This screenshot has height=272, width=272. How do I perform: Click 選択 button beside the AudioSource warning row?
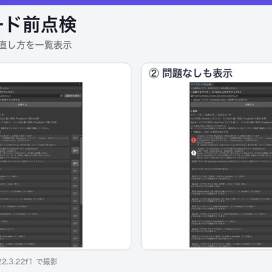pyautogui.click(x=75, y=150)
